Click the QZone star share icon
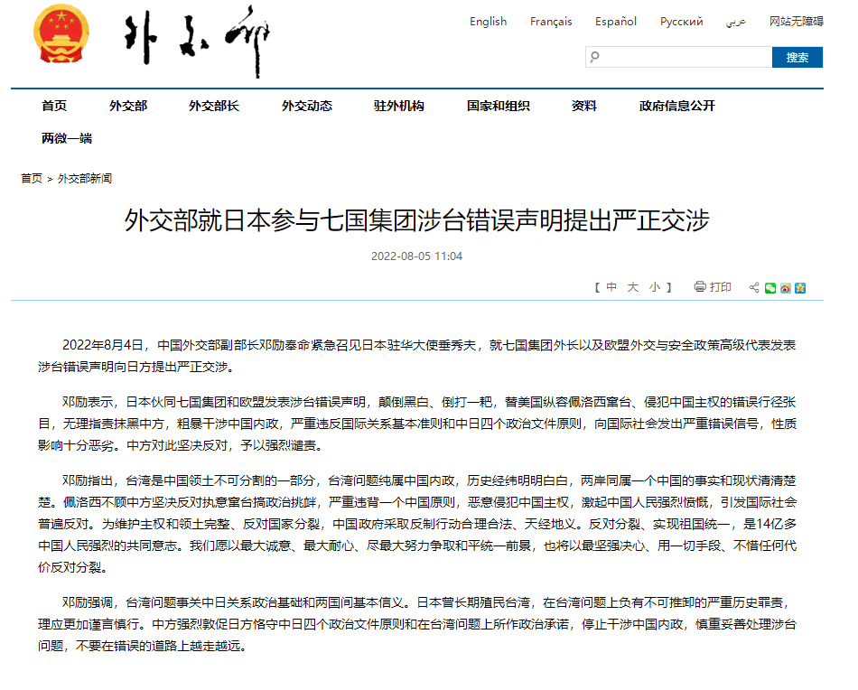Screen dimensions: 858x690 coord(800,288)
